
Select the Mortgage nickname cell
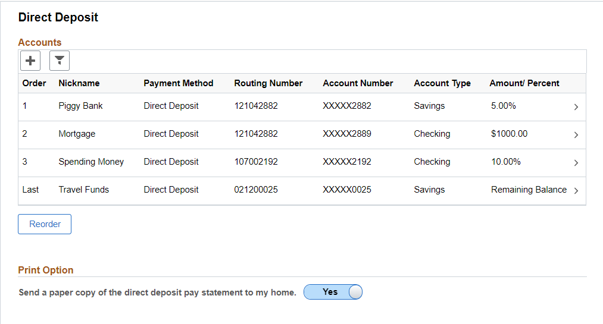click(x=77, y=134)
